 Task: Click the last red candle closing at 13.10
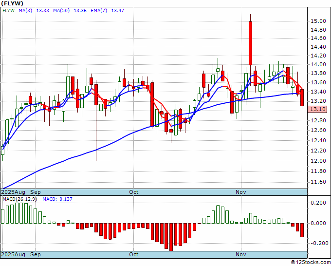pos(302,97)
